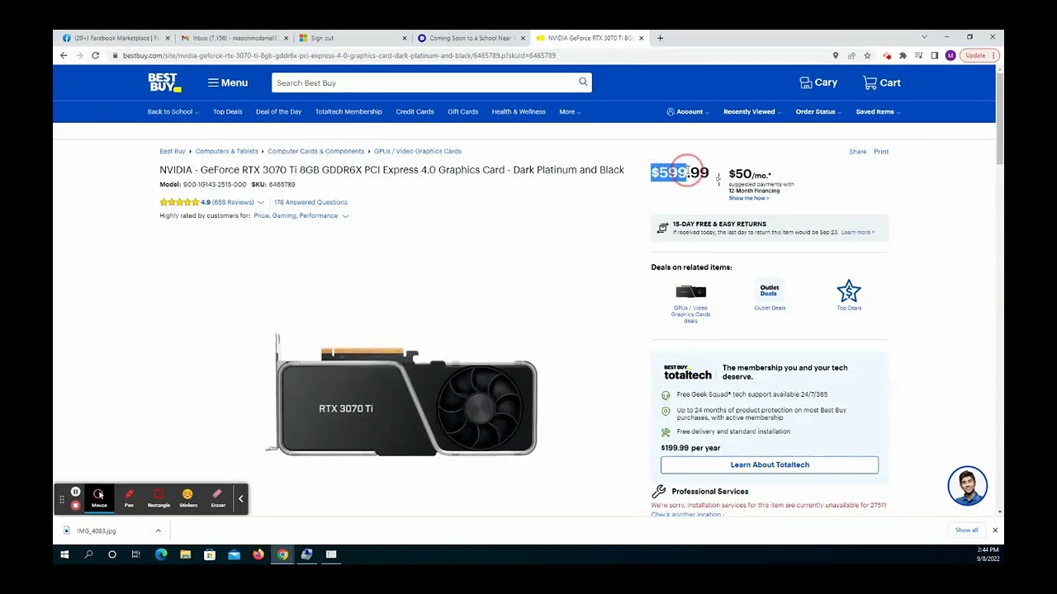
Task: Switch to Sign out tab
Action: [353, 38]
